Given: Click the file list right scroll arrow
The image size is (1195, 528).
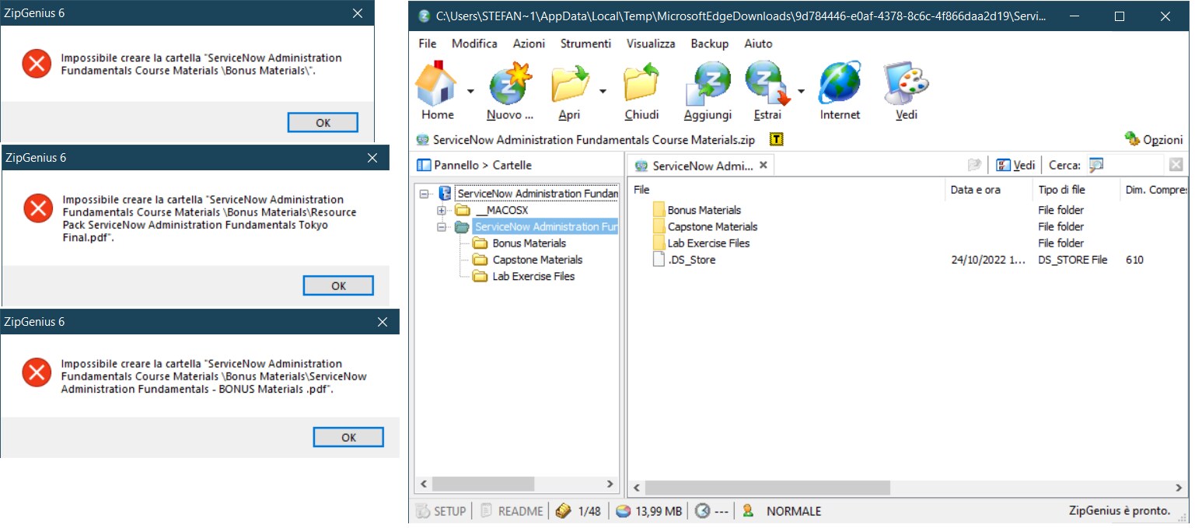Looking at the screenshot, I should (1180, 488).
